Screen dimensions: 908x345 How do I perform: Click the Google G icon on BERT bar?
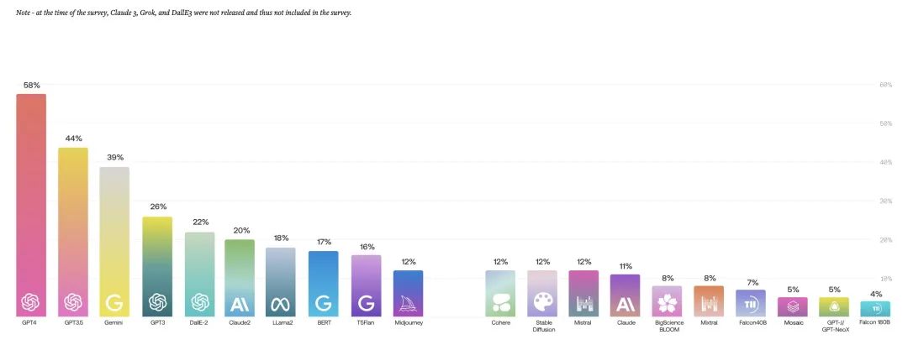pyautogui.click(x=323, y=302)
